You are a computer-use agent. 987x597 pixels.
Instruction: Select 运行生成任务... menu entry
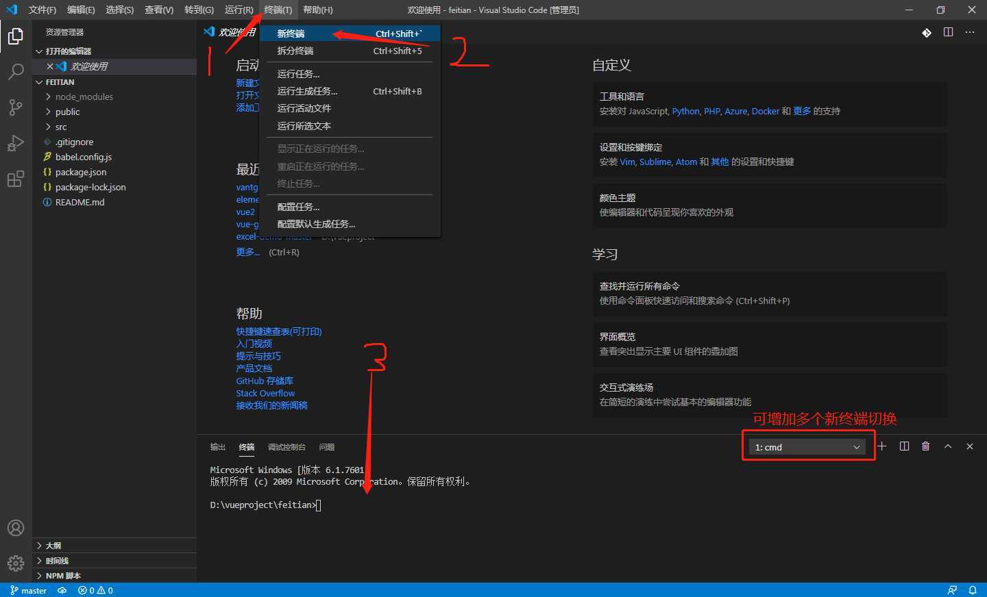(350, 91)
